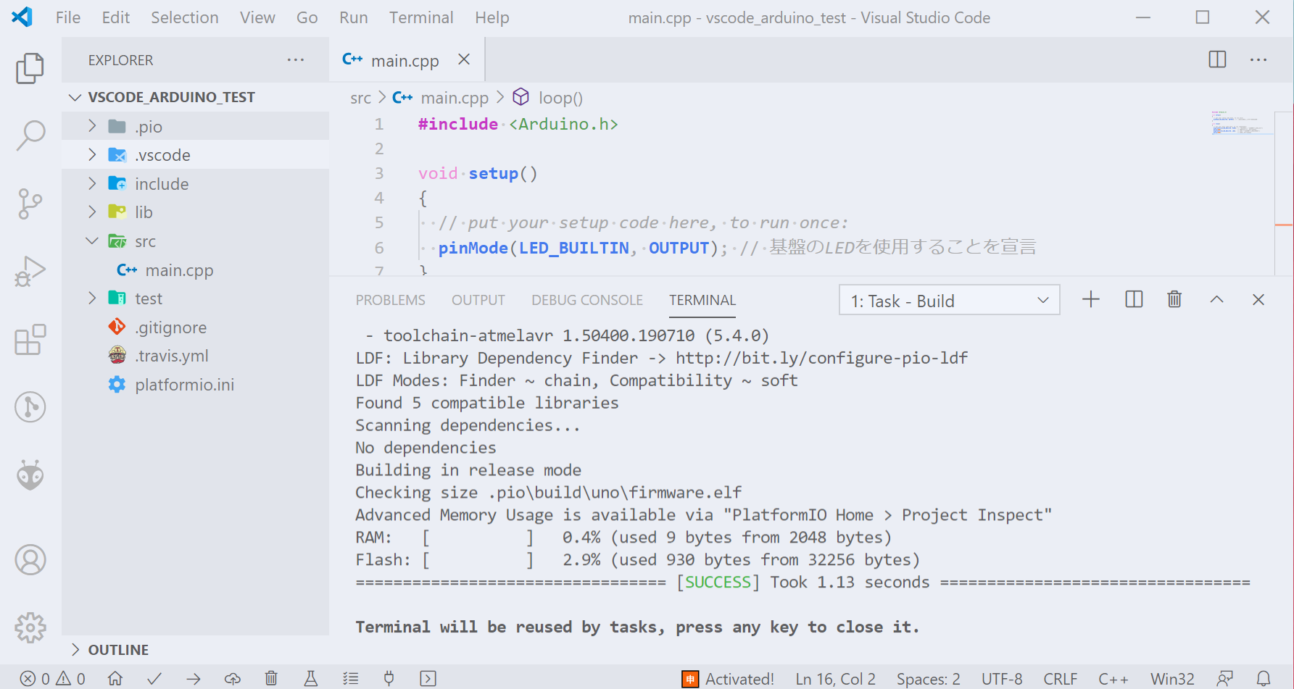Collapse the src folder
Image resolution: width=1294 pixels, height=689 pixels.
195,241
